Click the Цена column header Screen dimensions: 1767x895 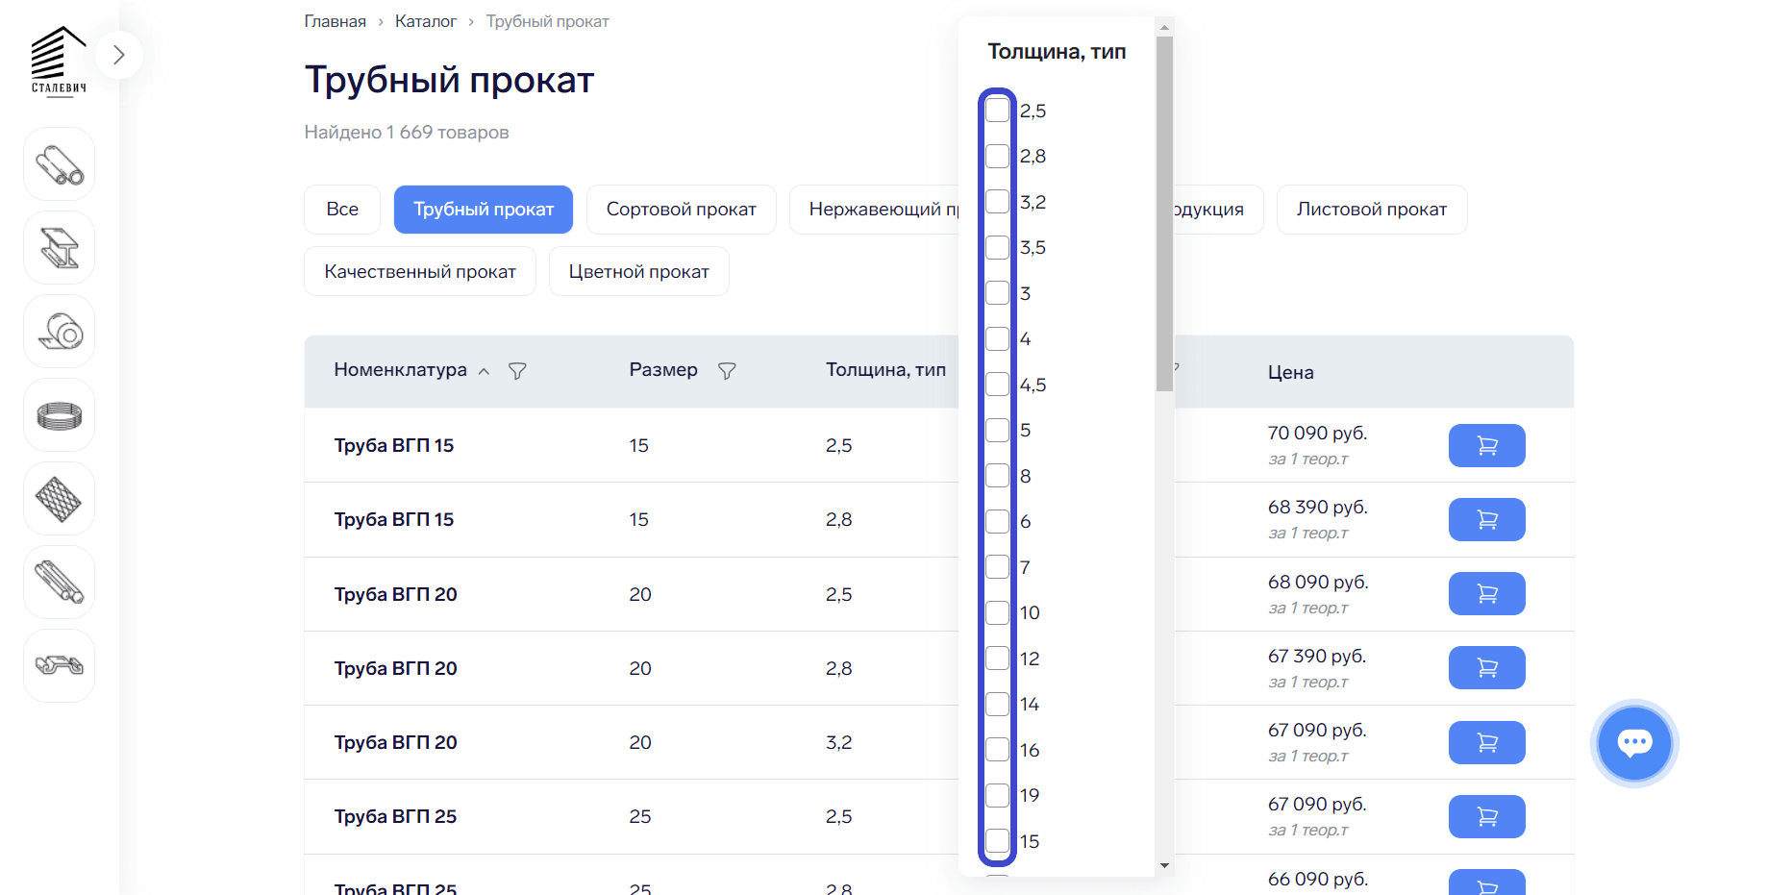click(x=1290, y=373)
